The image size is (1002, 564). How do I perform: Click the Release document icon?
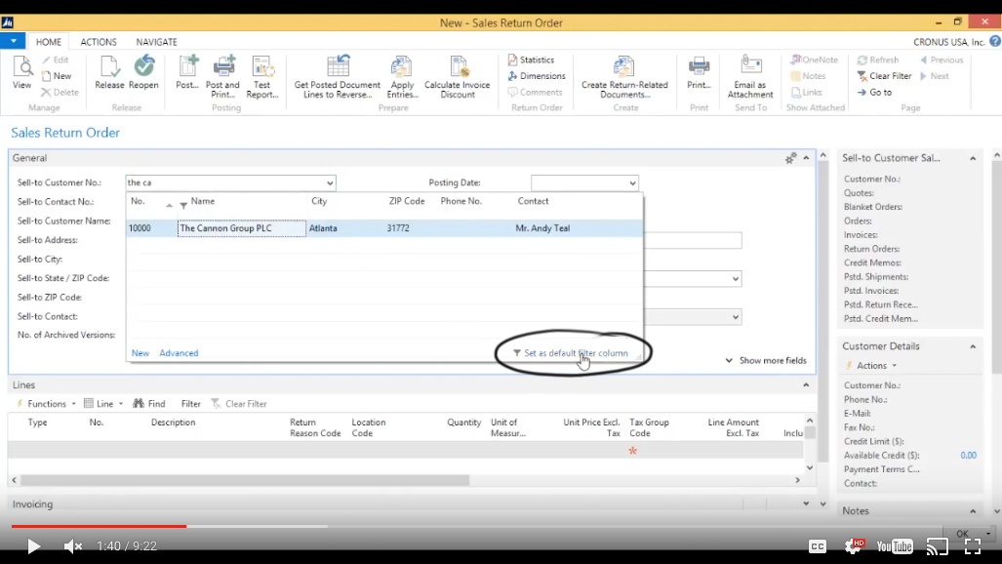pyautogui.click(x=109, y=71)
